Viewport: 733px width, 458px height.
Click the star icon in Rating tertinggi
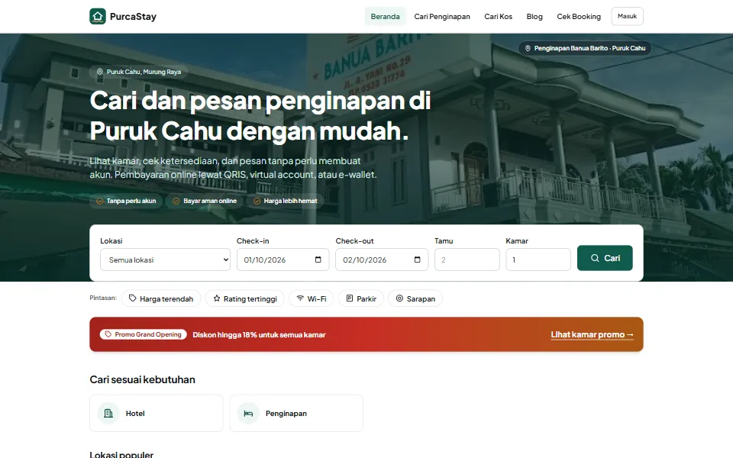216,298
